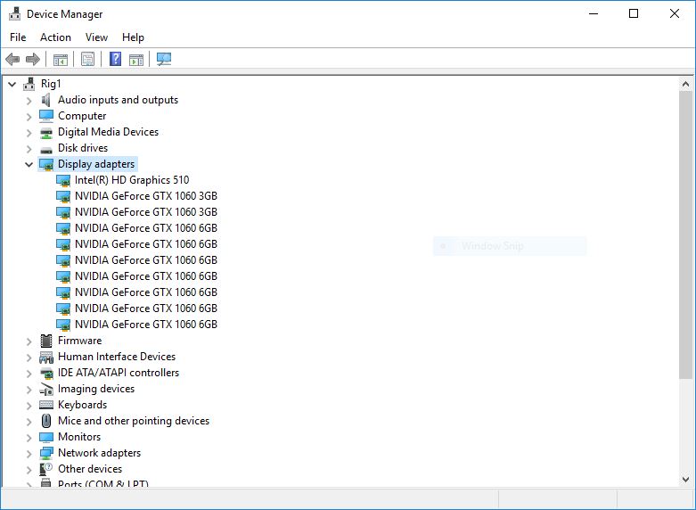
Task: Click the Rig1 computer icon
Action: point(29,84)
